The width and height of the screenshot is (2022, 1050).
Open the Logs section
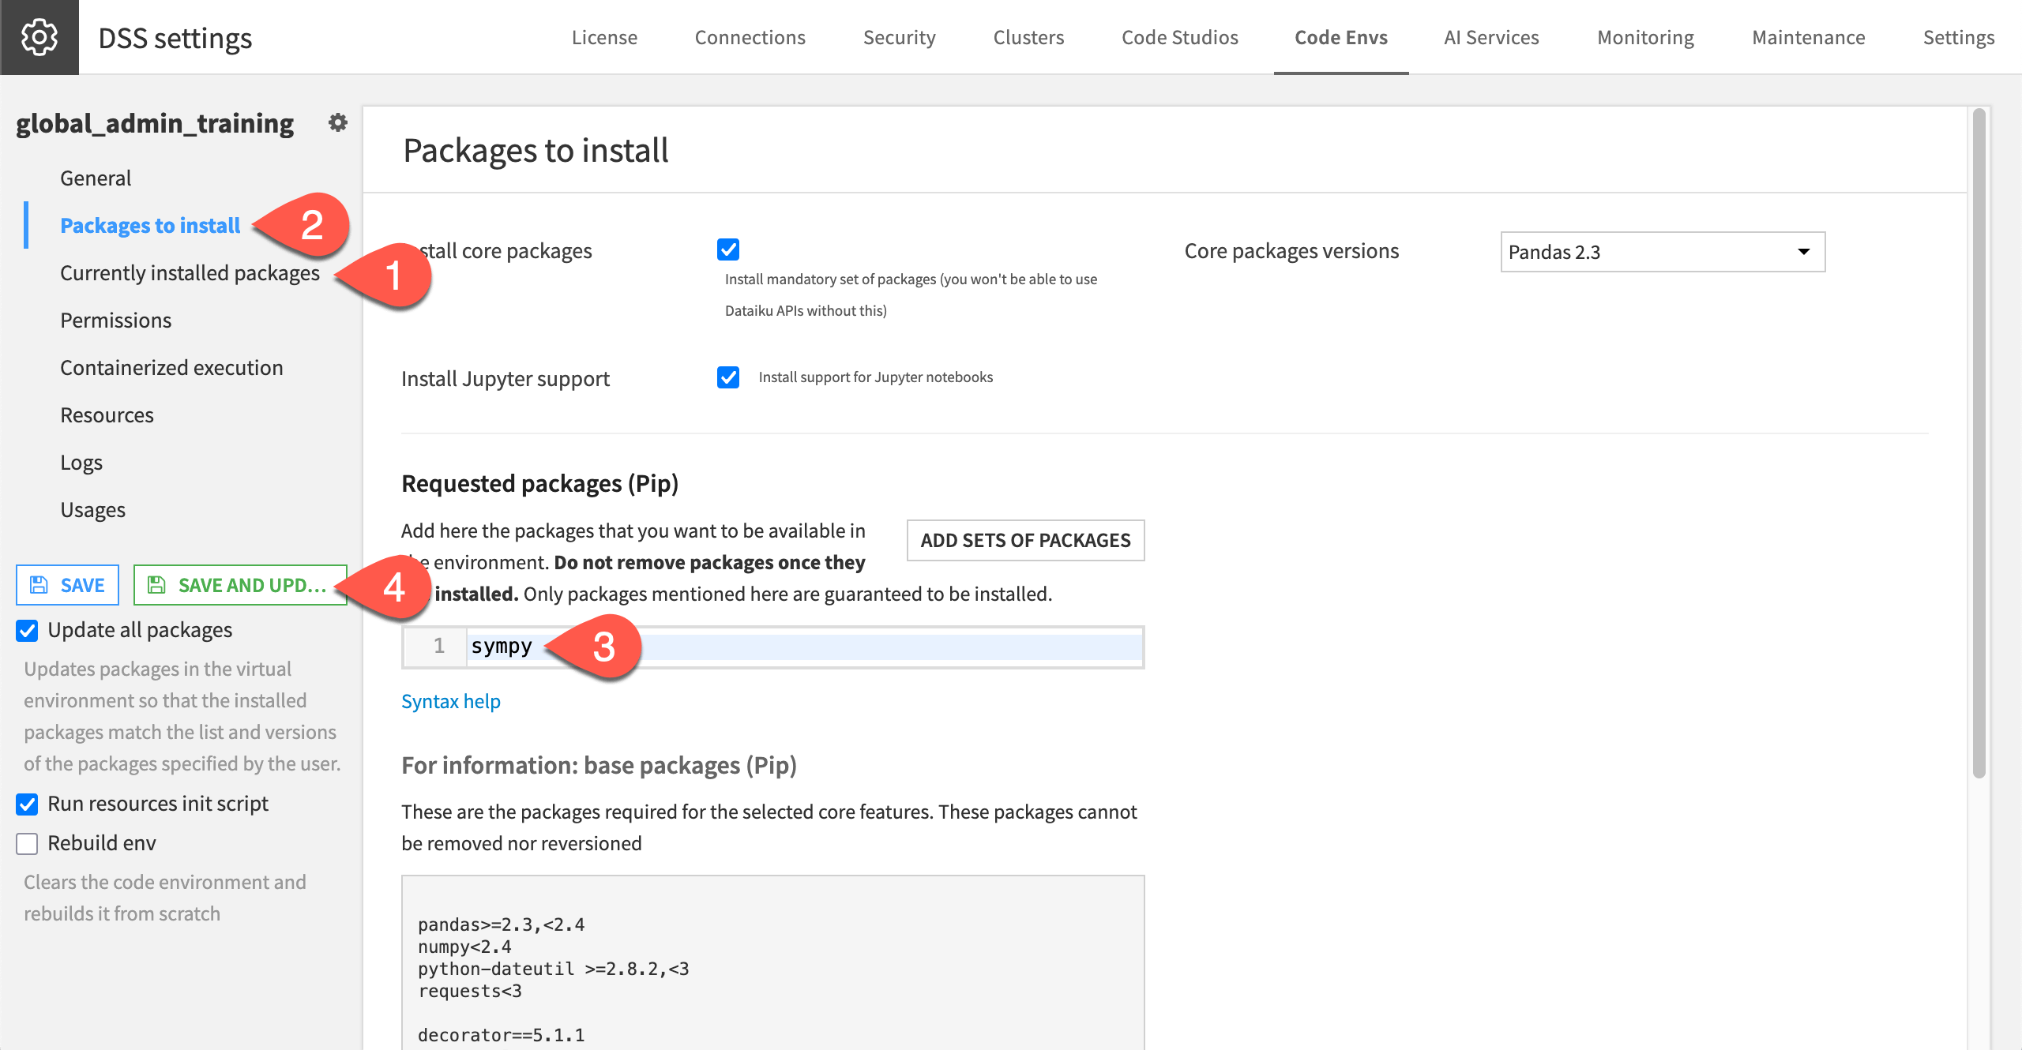click(x=81, y=462)
